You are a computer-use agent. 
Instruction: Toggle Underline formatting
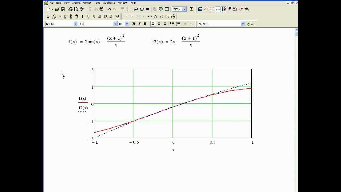145,24
